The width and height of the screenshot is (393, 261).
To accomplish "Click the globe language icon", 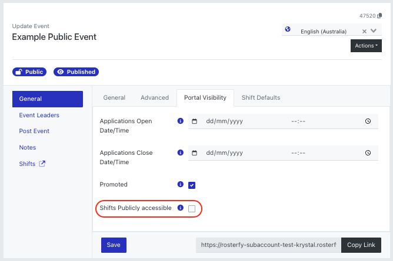I will pos(288,29).
